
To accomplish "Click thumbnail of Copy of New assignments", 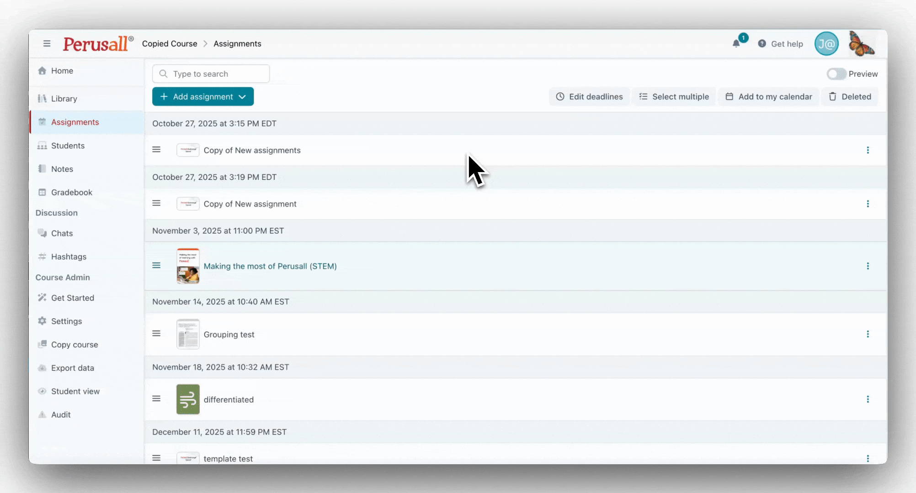I will click(188, 150).
